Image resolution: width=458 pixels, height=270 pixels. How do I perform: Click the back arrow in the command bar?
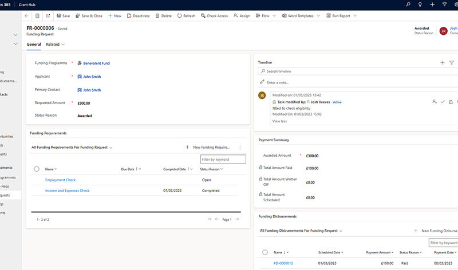click(26, 16)
